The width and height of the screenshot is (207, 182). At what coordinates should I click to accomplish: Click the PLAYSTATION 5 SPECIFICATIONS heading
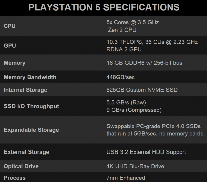coord(103,7)
